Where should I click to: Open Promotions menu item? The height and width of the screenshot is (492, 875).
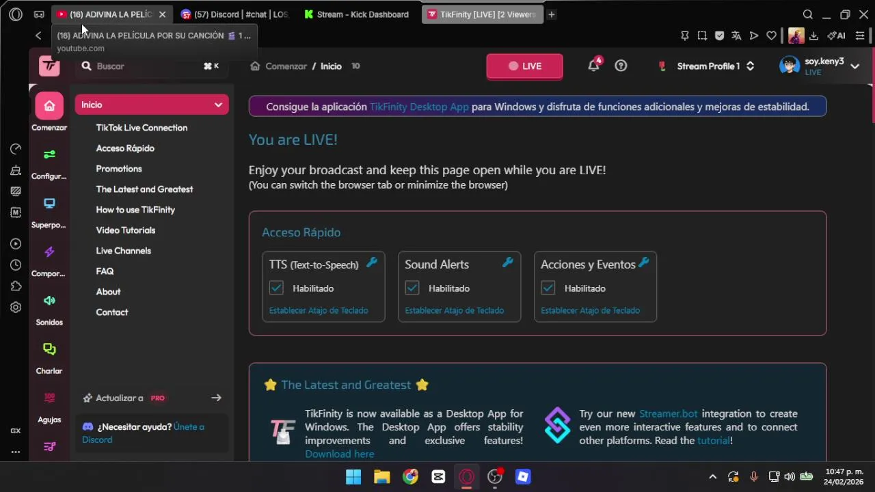tap(119, 169)
